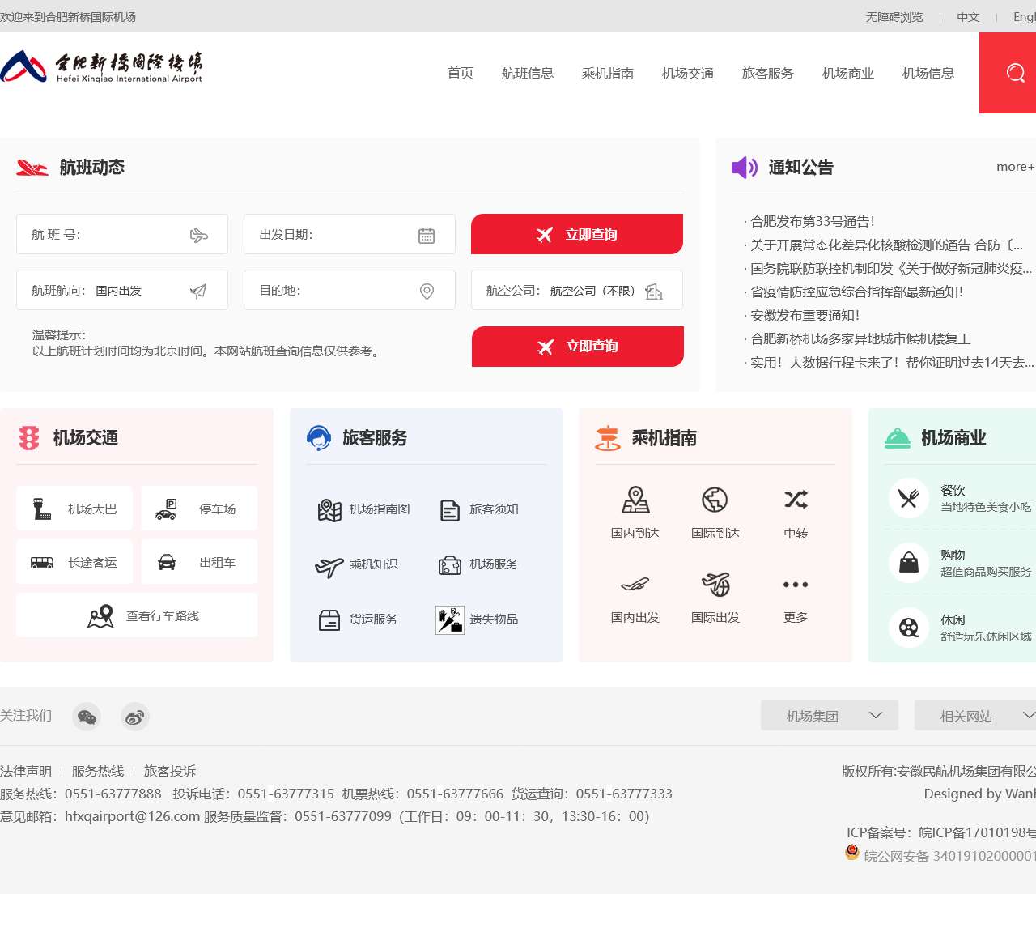The height and width of the screenshot is (945, 1036).
Task: Click the 通知公告 speaker icon
Action: pyautogui.click(x=745, y=168)
